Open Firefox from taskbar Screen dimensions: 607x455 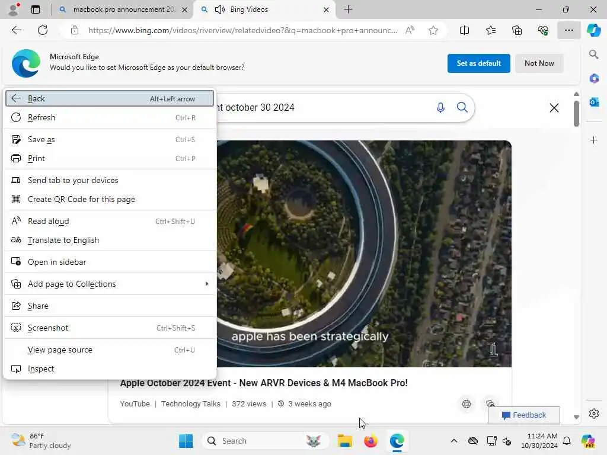pyautogui.click(x=370, y=441)
